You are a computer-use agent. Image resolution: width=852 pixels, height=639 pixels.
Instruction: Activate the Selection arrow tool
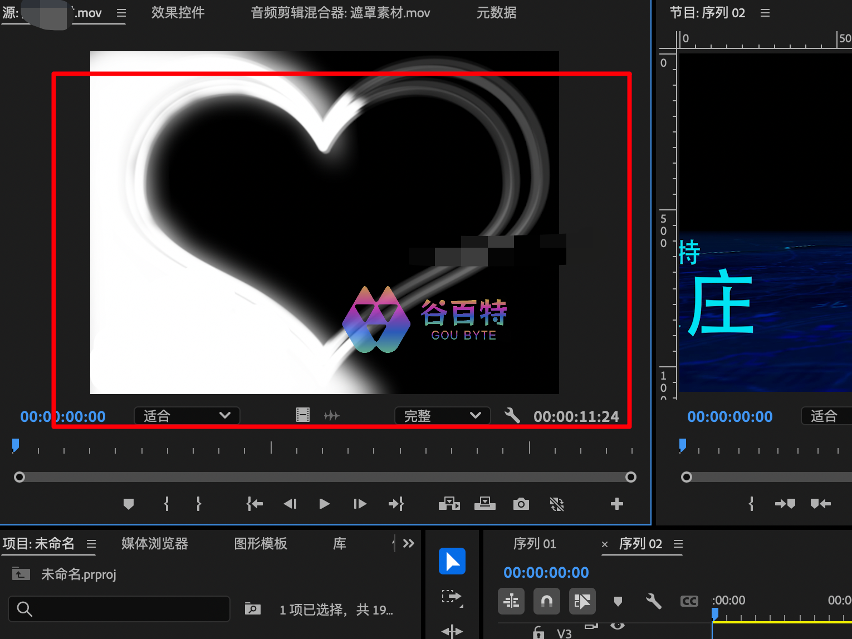(452, 561)
